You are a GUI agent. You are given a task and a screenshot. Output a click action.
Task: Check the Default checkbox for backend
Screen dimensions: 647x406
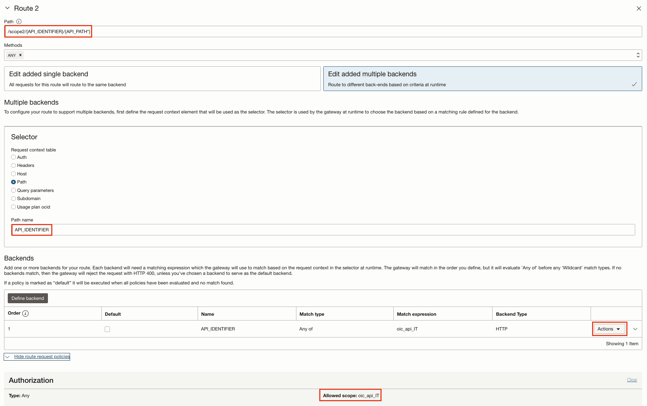[107, 329]
